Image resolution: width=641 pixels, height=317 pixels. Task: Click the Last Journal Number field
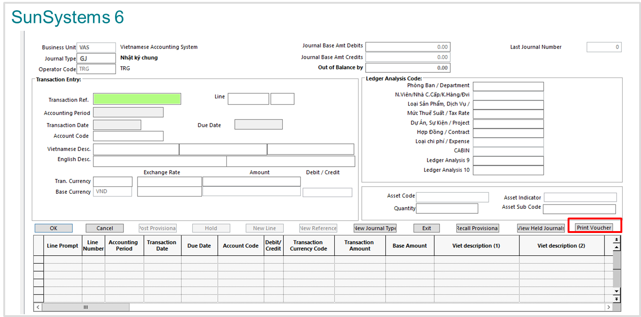[x=604, y=47]
